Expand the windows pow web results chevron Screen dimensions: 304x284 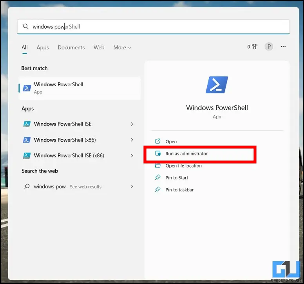pyautogui.click(x=132, y=187)
